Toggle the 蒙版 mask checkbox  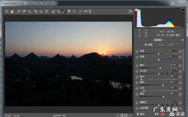(x=152, y=114)
